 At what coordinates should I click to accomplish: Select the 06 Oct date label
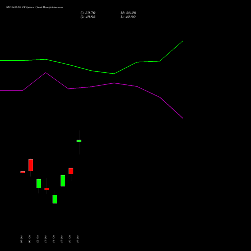(30, 239)
